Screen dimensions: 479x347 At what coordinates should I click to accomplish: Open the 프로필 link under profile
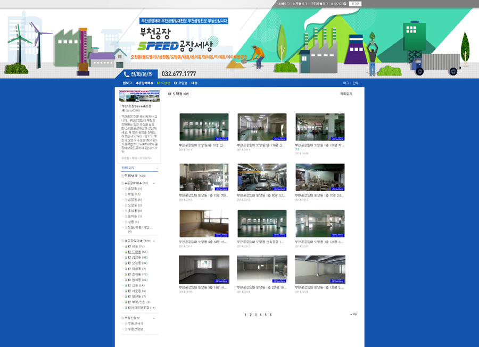pos(125,158)
